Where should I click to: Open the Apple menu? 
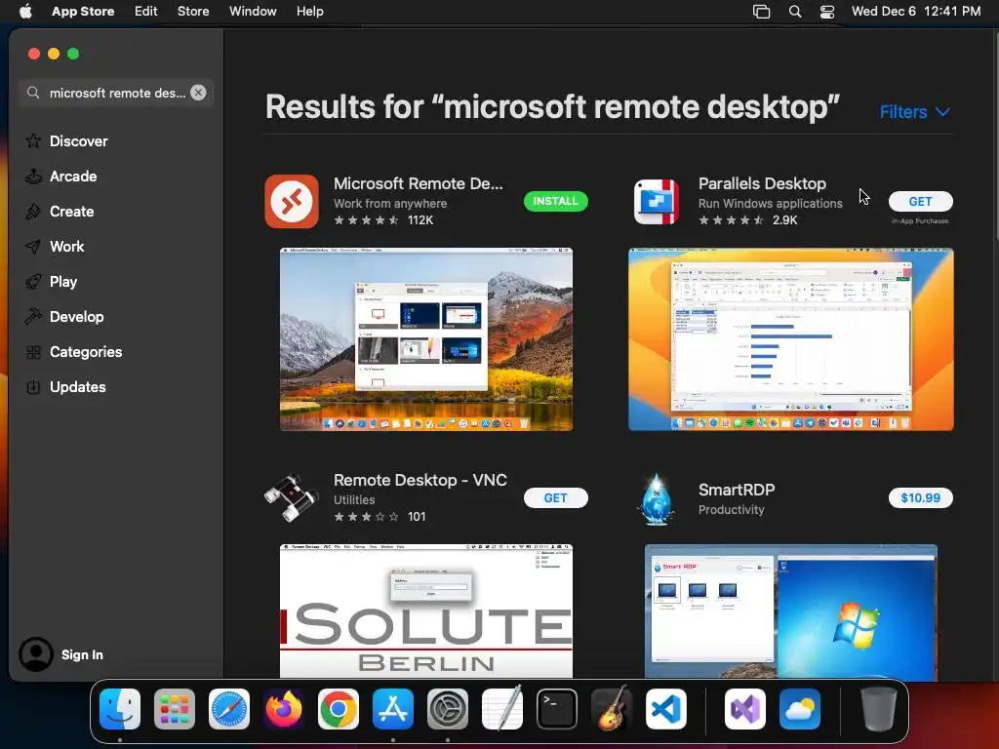[25, 12]
